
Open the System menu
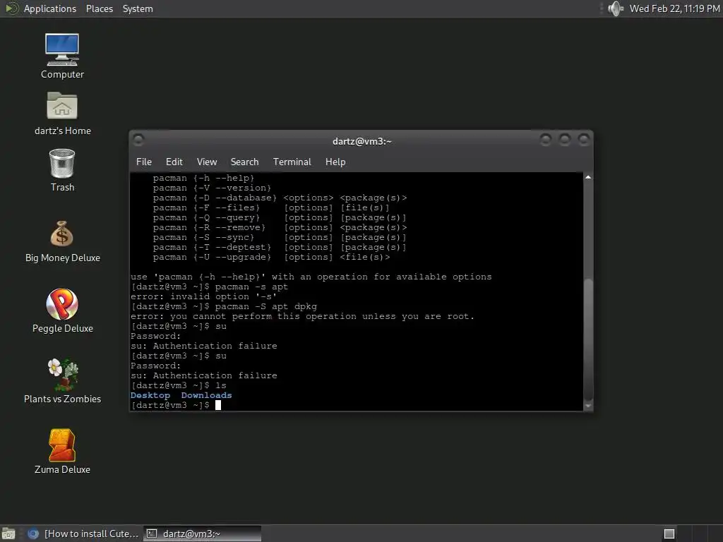[138, 8]
